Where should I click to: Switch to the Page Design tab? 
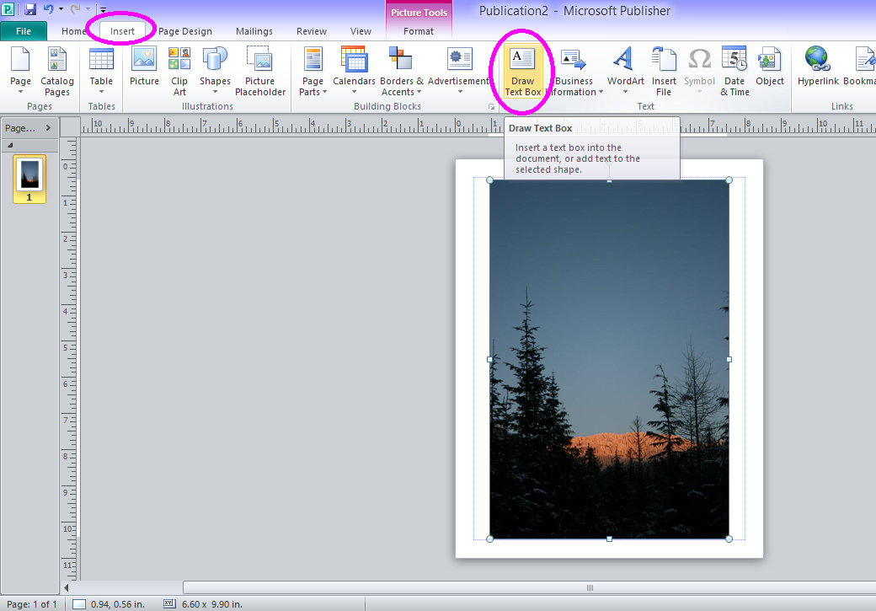coord(185,31)
